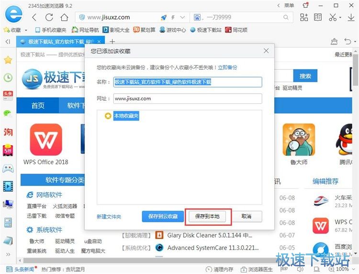
Task: Open 聚划算 bookmark
Action: pyautogui.click(x=144, y=30)
